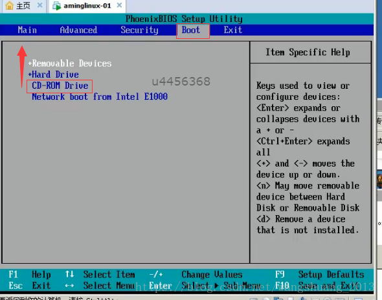The height and width of the screenshot is (300, 382).
Task: Click the 'Keys used to view or' help line
Action: pos(303,86)
